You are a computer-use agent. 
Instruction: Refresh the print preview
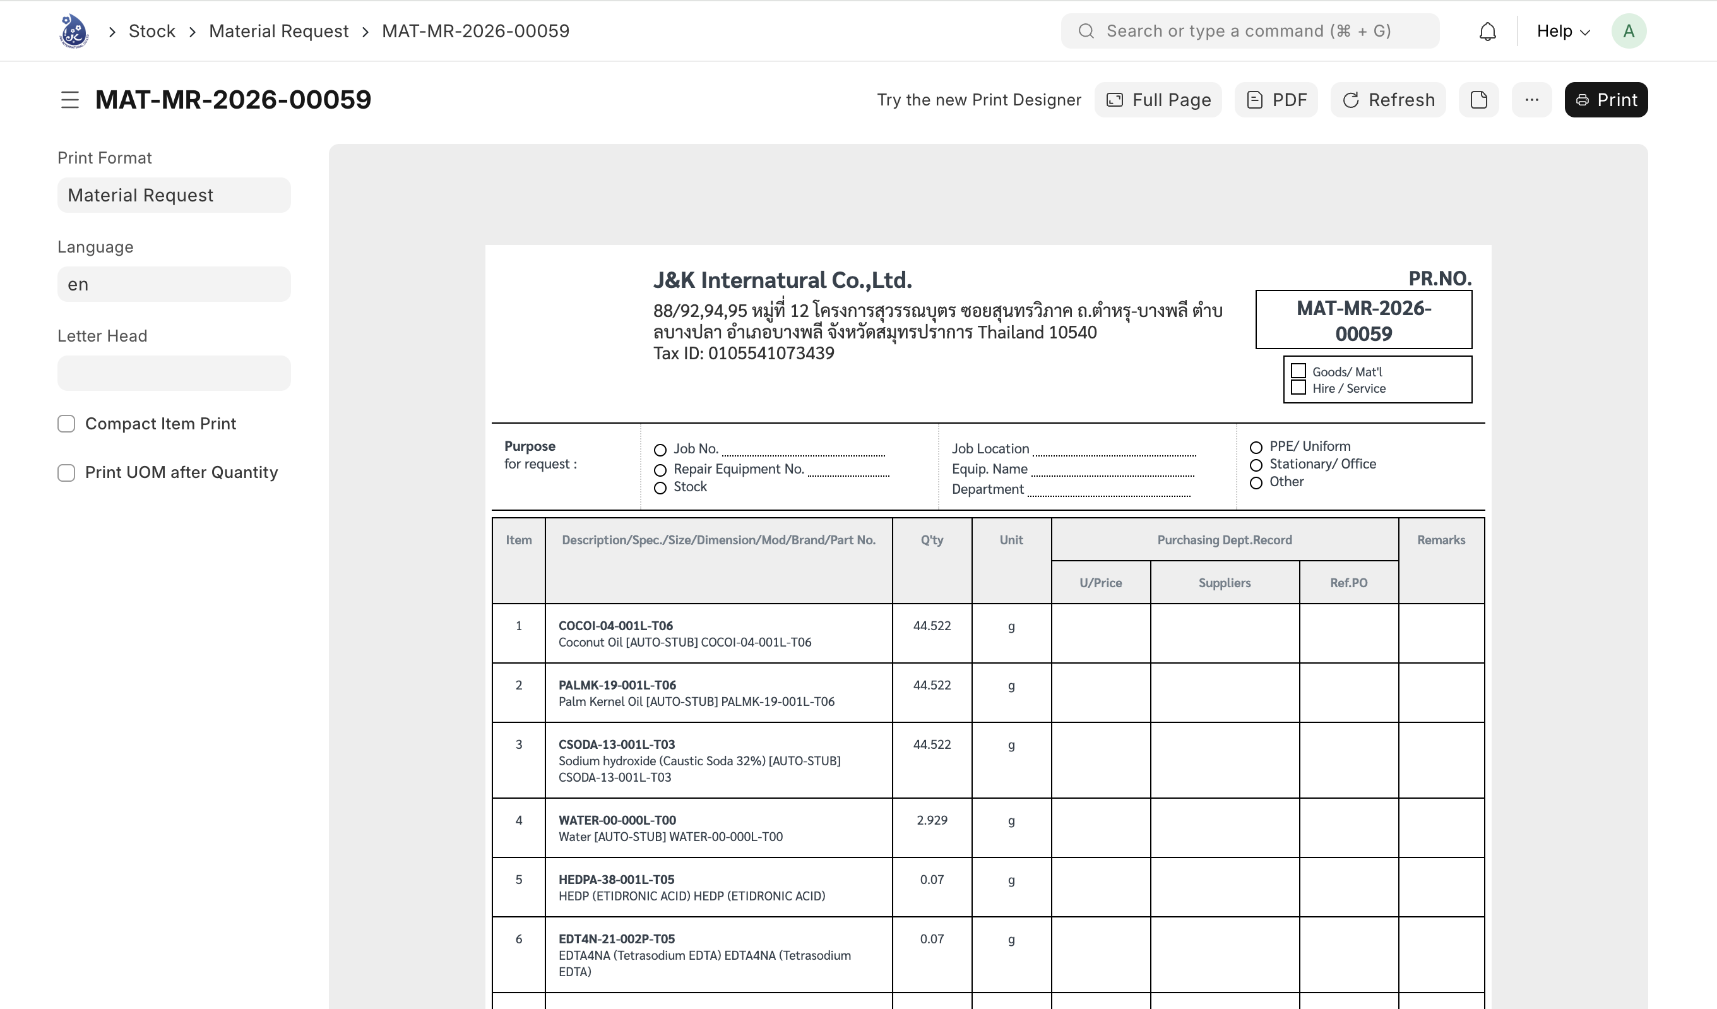1389,100
